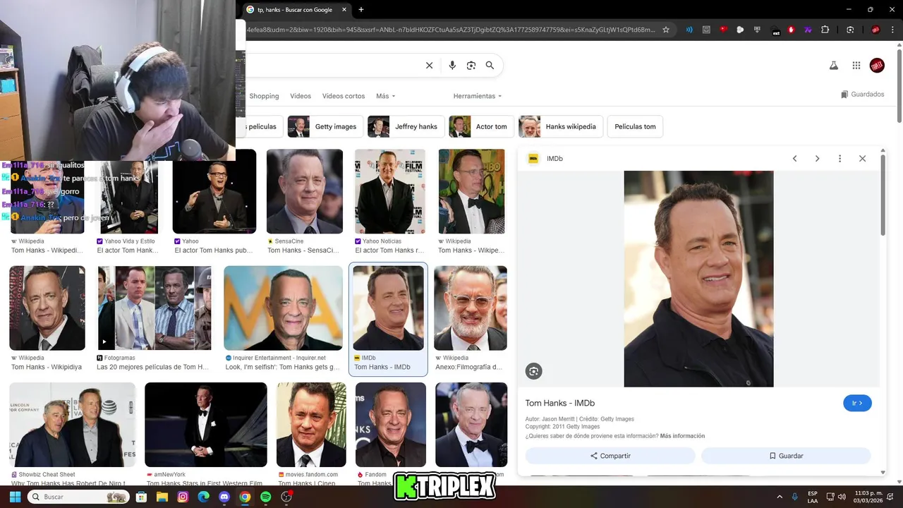
Task: Click the blue sound-wave extension icon
Action: pyautogui.click(x=689, y=30)
